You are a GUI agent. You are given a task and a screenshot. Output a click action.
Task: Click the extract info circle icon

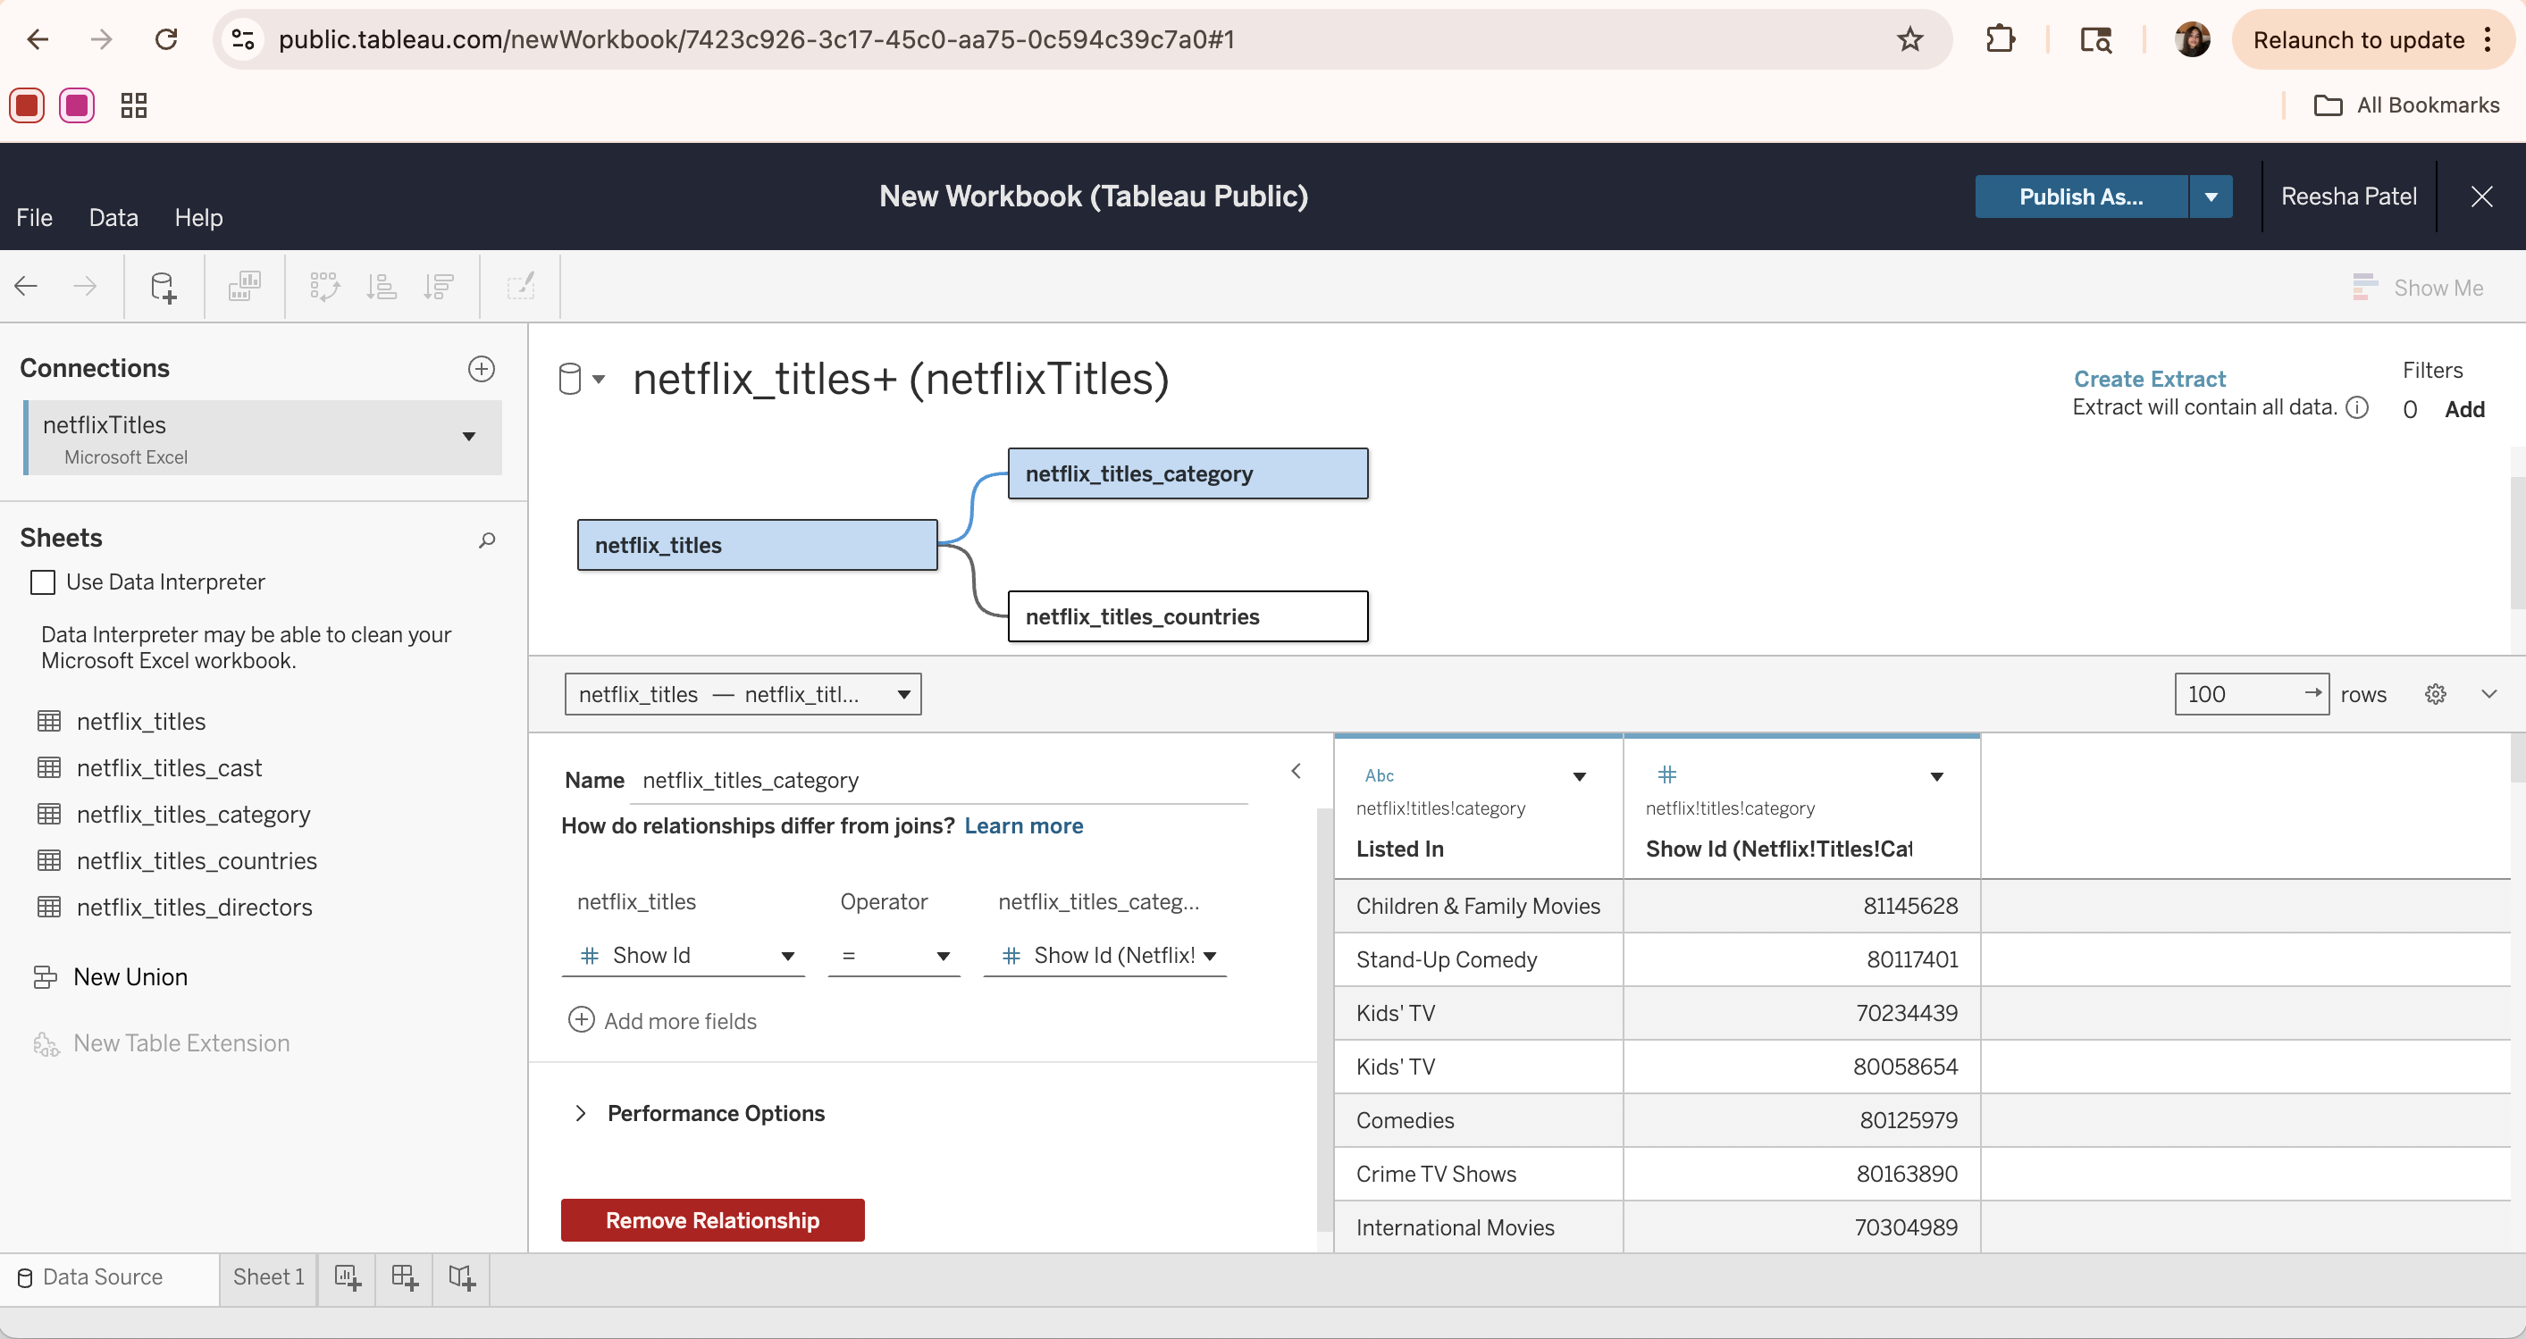(2357, 408)
